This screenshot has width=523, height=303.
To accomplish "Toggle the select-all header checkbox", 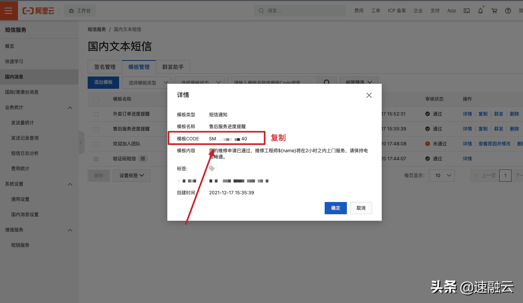I will [x=96, y=99].
